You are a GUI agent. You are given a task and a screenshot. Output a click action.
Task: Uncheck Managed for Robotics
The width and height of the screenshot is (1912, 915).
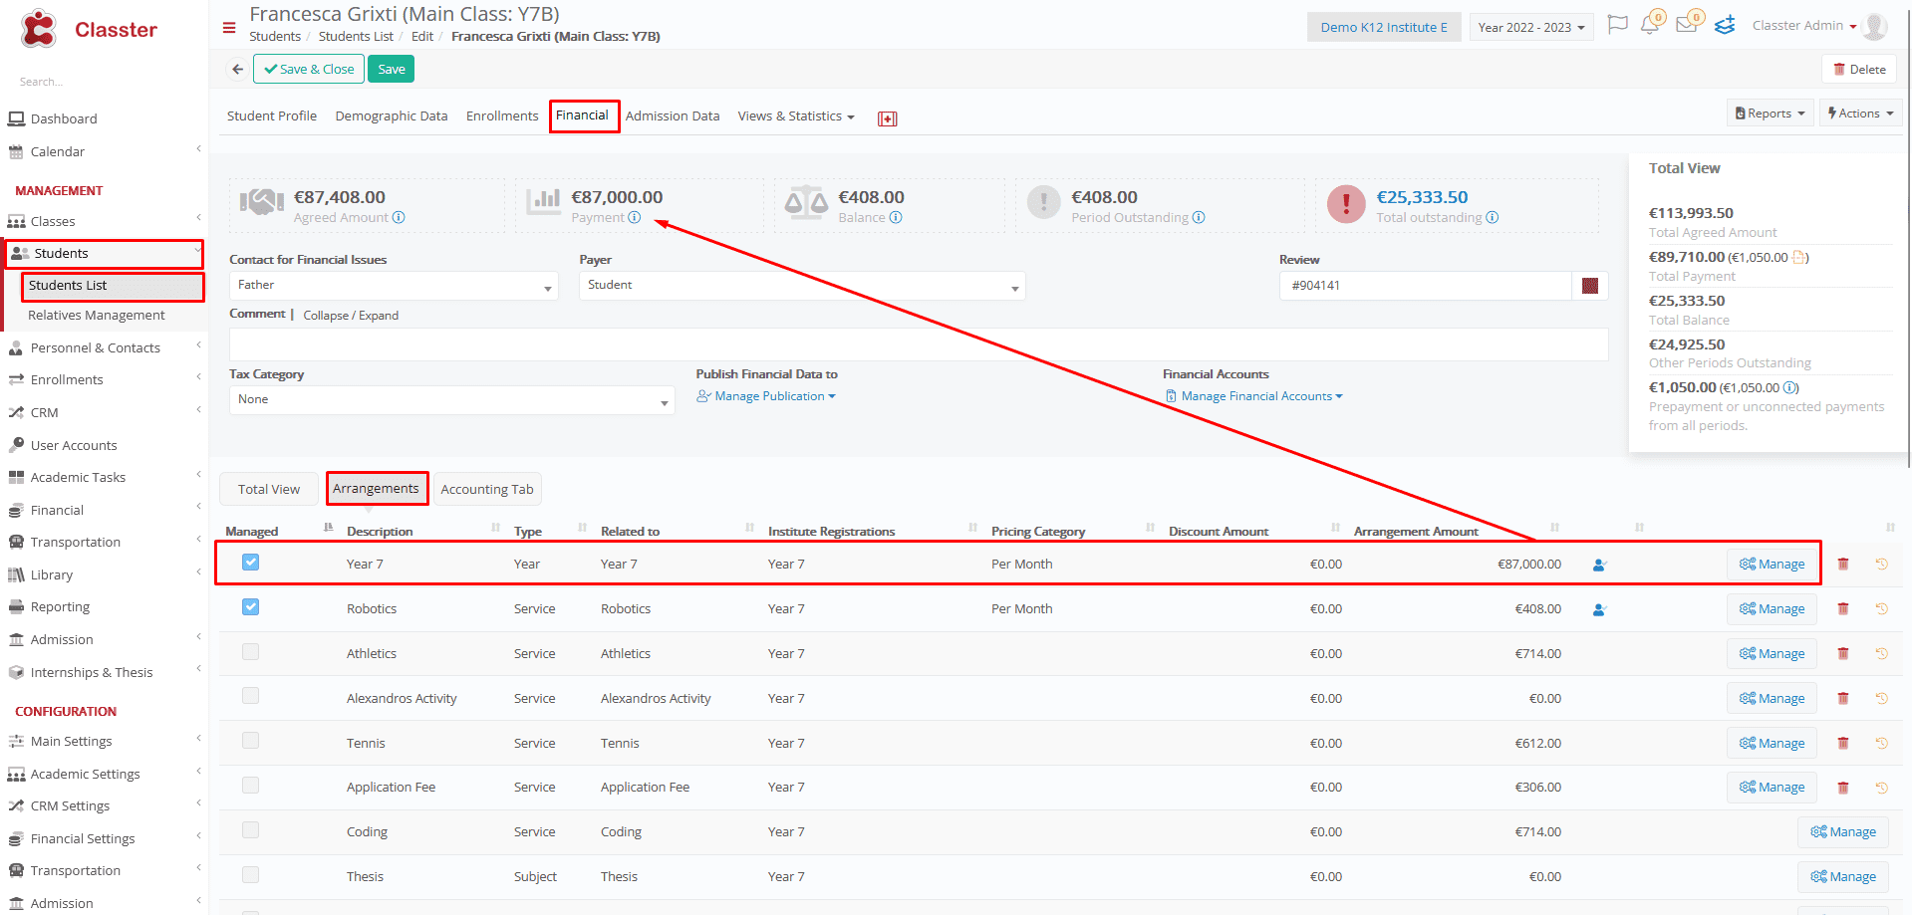[251, 607]
